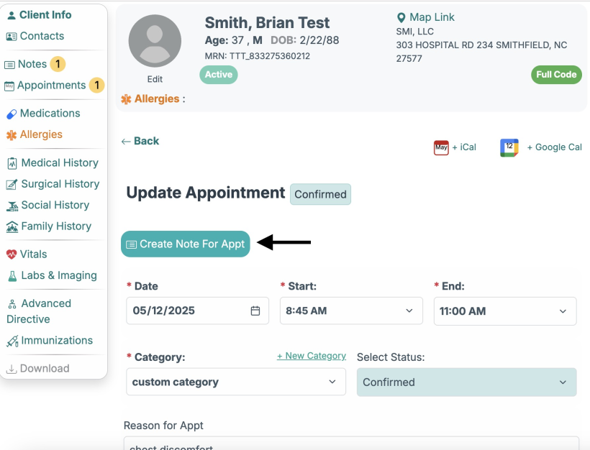Click the Immunizations syringe icon
The width and height of the screenshot is (590, 450).
[12, 341]
